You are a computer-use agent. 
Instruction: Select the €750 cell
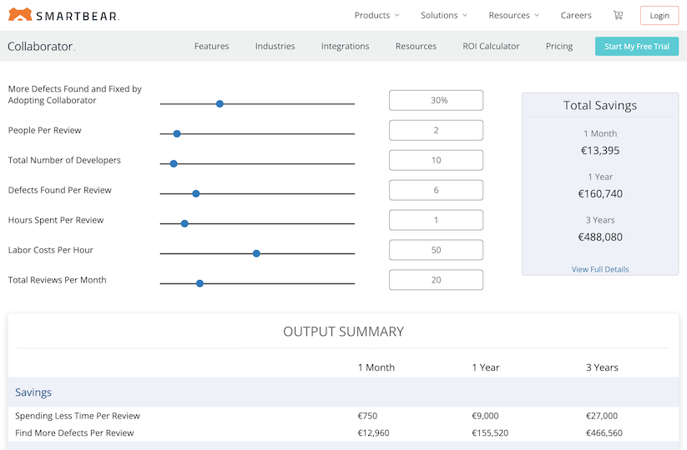coord(367,416)
